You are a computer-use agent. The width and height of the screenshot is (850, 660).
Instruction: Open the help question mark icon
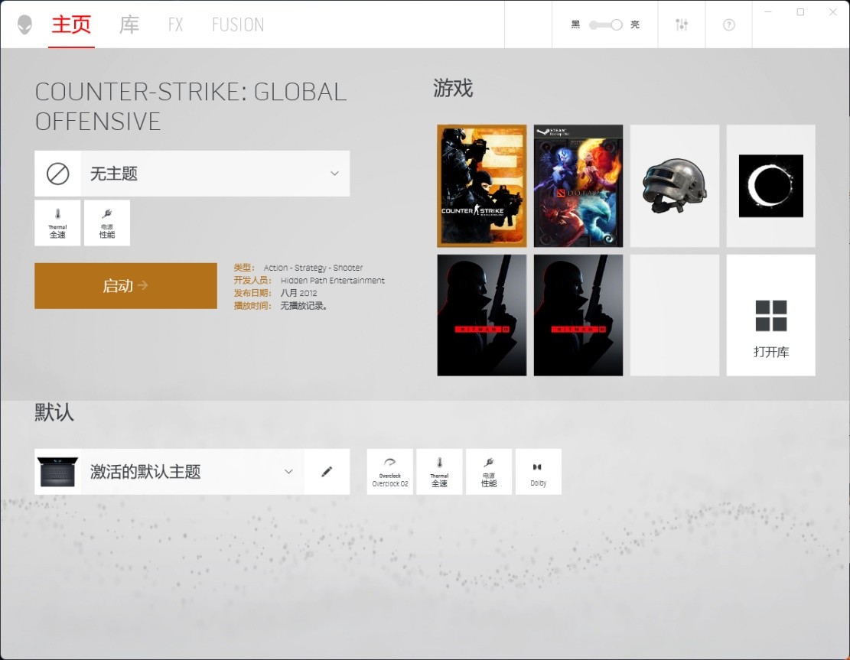[x=729, y=25]
